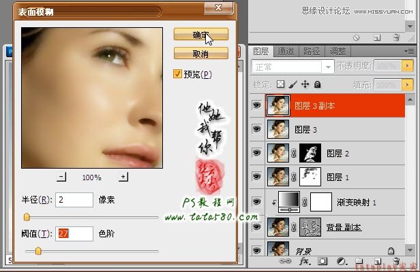420x272 pixels.
Task: Open the layers panel flyout menu
Action: coord(409,51)
